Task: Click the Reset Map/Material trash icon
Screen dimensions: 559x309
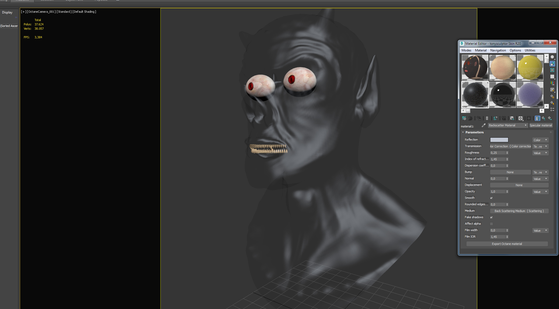Action: pyautogui.click(x=487, y=118)
